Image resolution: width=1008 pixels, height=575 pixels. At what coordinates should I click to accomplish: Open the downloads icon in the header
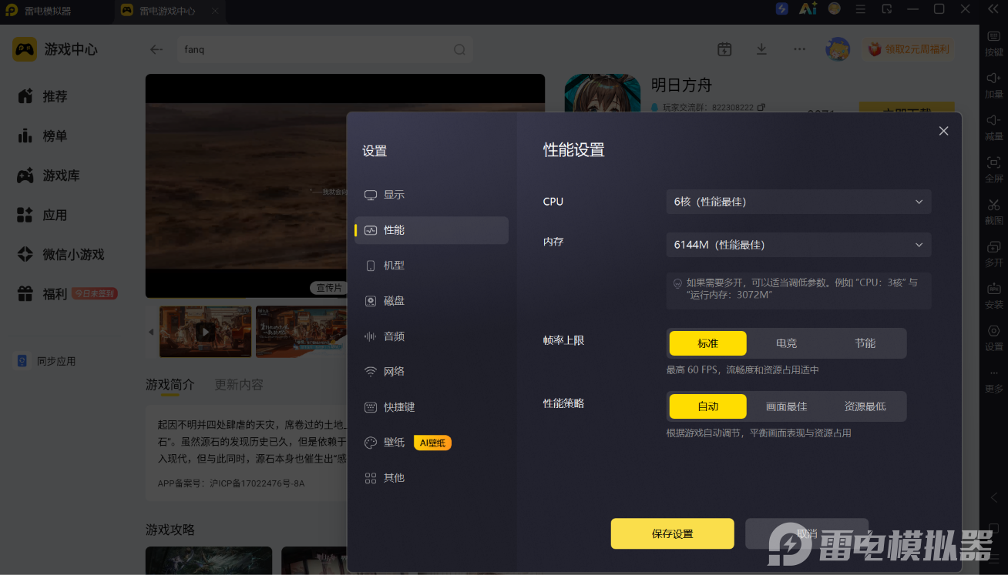(x=761, y=49)
